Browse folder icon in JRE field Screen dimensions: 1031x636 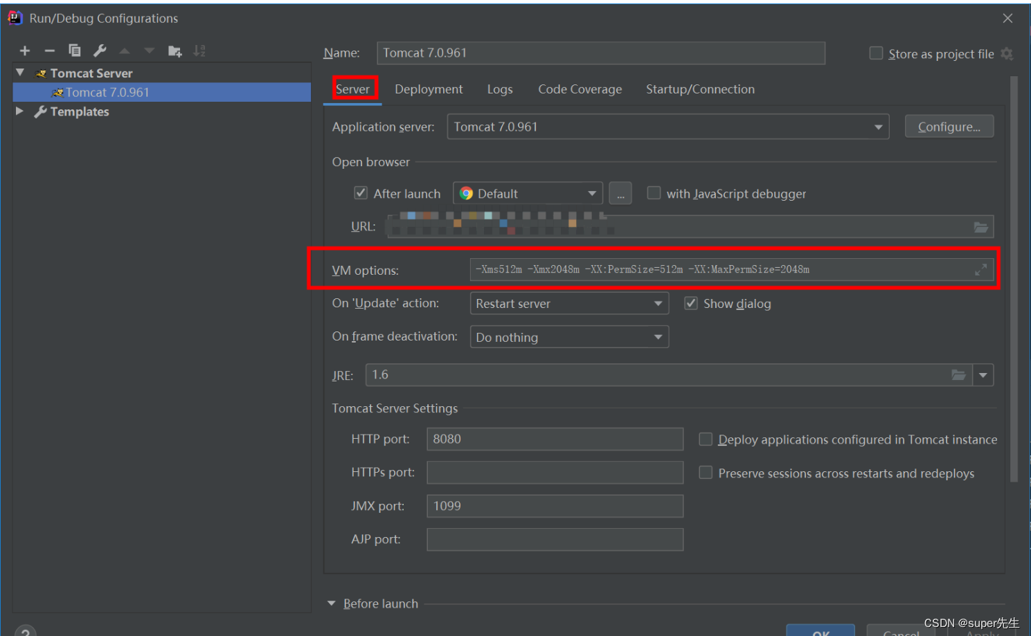click(958, 375)
